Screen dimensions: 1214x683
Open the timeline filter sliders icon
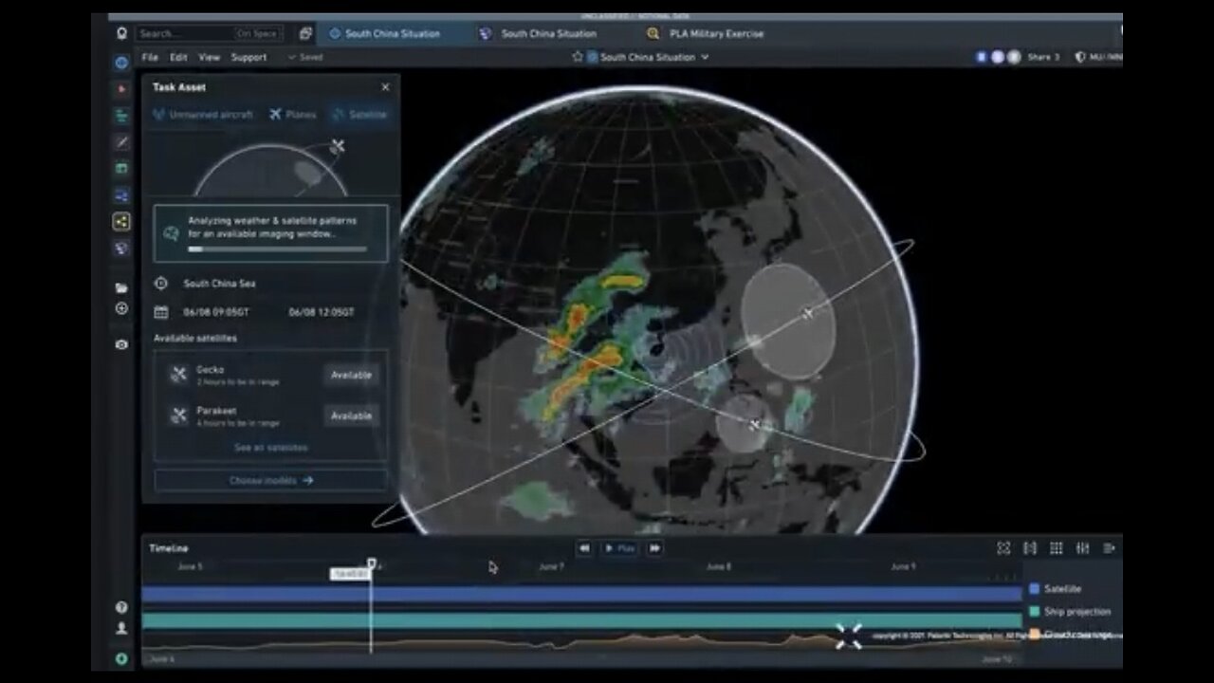(x=1083, y=548)
